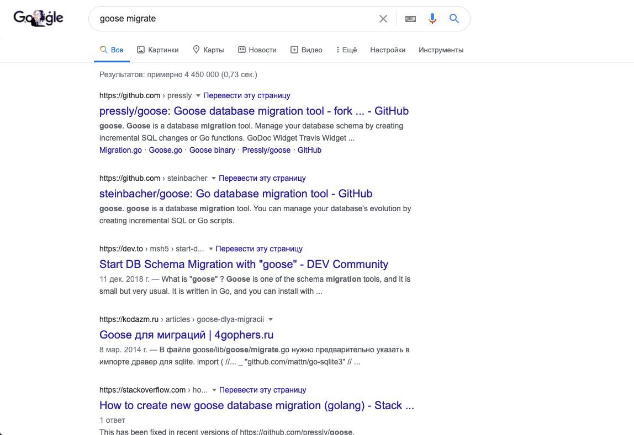634x435 pixels.
Task: Switch to the Видео tab
Action: 306,50
